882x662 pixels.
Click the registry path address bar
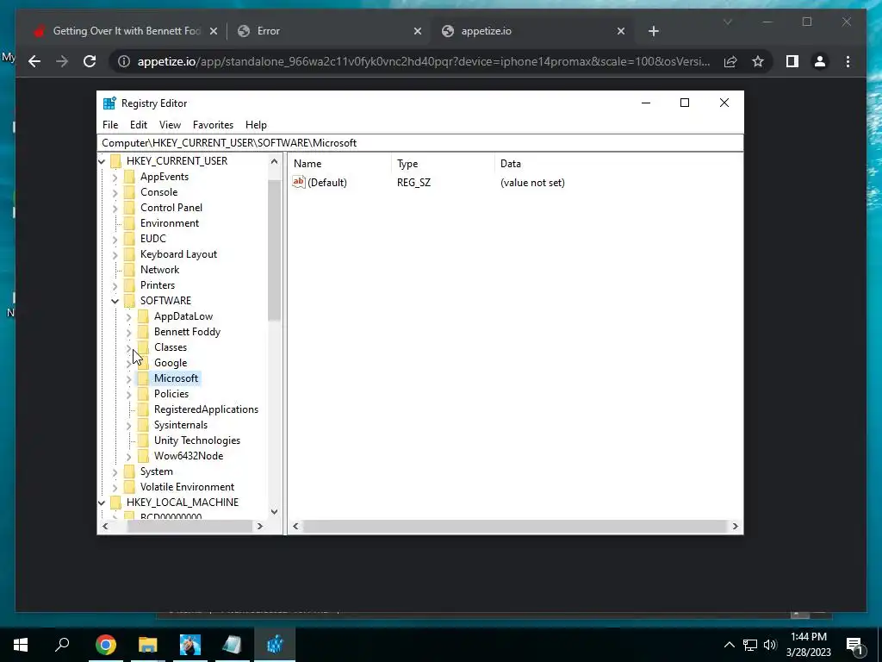click(420, 143)
